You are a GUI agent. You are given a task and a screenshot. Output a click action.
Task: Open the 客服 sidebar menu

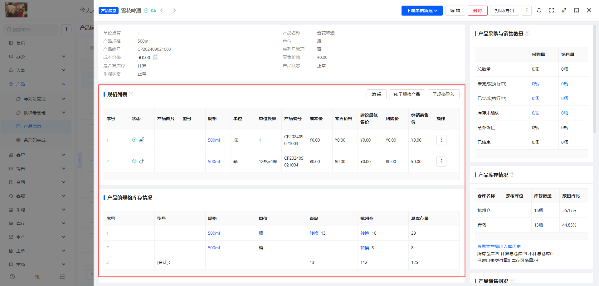pos(37,196)
